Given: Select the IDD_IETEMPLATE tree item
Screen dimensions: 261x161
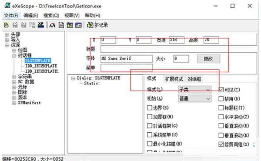Looking at the screenshot, I should (41, 66).
